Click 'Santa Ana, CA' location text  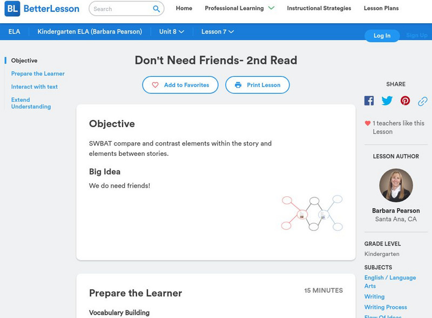click(x=396, y=219)
